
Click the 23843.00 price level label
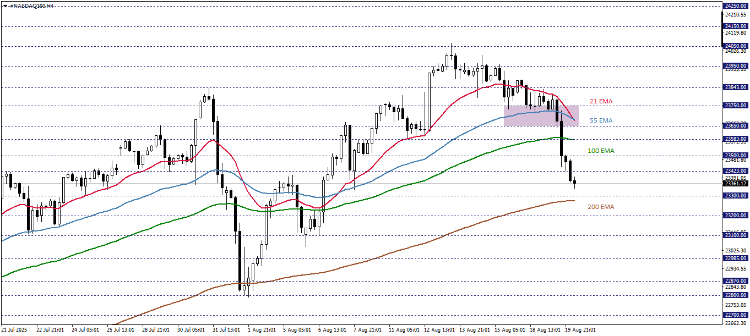coord(736,87)
